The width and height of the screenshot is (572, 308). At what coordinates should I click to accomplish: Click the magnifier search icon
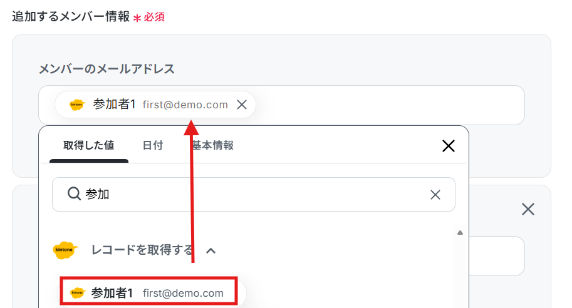point(74,194)
